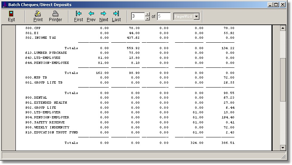Image resolution: width=292 pixels, height=165 pixels.
Task: Choose the Printer setup icon
Action: click(55, 14)
